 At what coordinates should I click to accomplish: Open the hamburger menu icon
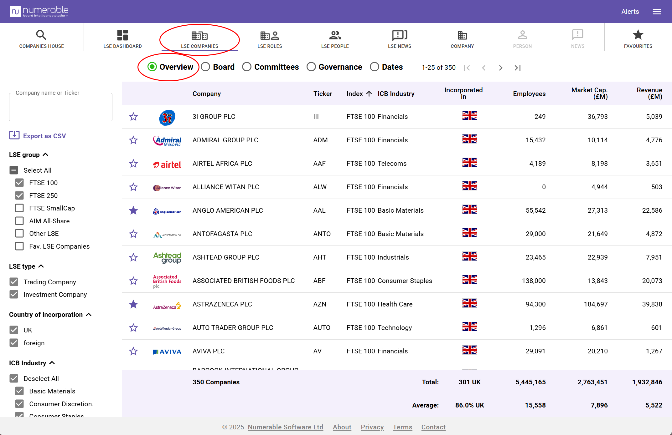(x=657, y=12)
